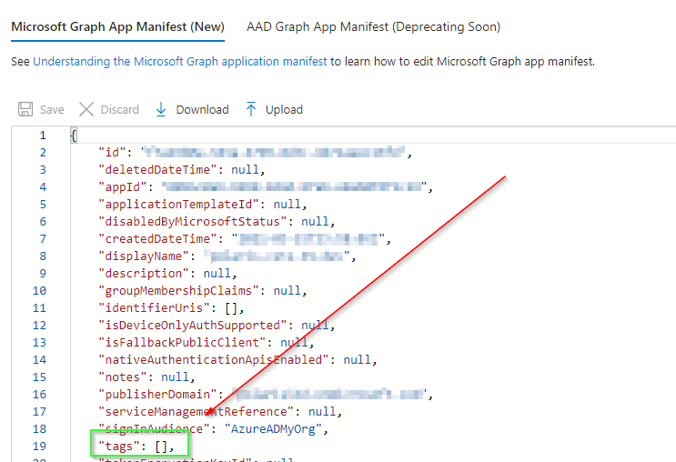Viewport: 676px width, 462px height.
Task: Click the empty array value of tags
Action: 161,446
